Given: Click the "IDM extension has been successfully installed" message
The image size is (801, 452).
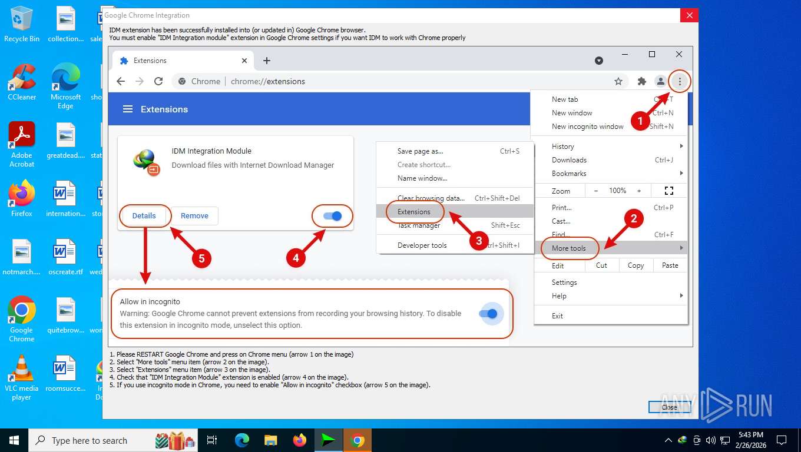Looking at the screenshot, I should coord(237,30).
